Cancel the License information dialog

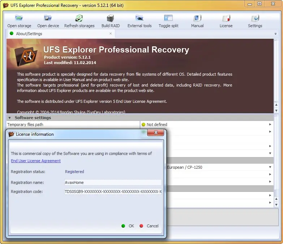149,226
